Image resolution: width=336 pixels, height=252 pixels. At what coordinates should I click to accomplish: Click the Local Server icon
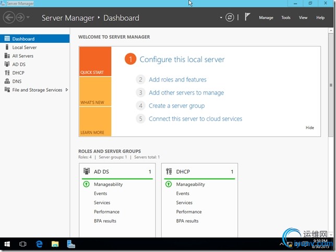[x=7, y=47]
